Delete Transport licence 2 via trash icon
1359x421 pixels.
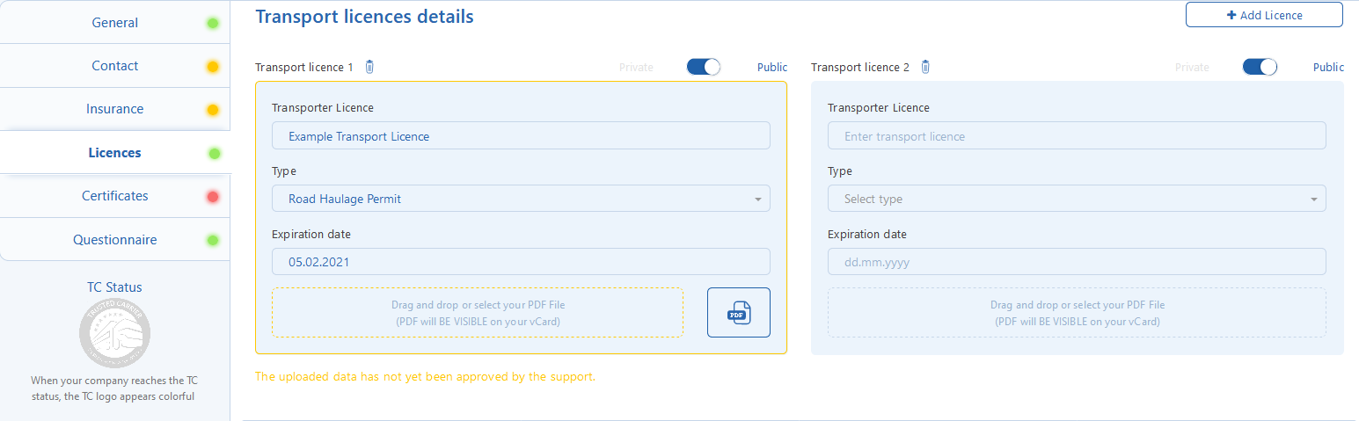click(x=925, y=67)
